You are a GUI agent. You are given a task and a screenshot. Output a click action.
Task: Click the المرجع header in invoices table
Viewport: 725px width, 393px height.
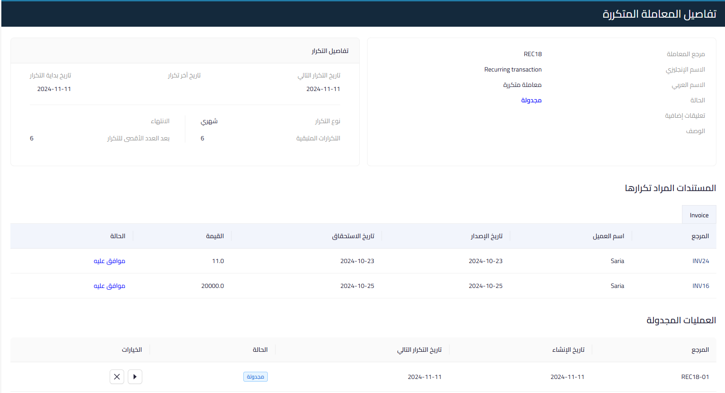(700, 236)
